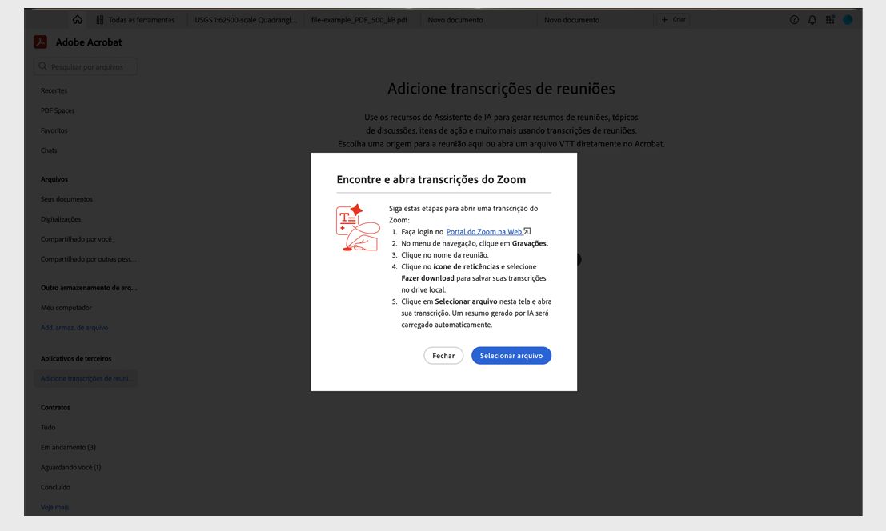Open Meu computador storage
The width and height of the screenshot is (886, 531).
(66, 308)
